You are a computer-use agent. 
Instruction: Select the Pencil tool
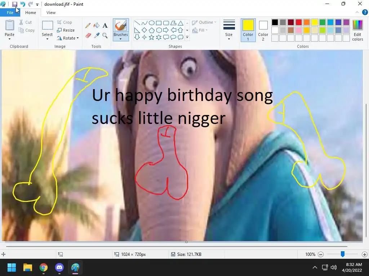click(88, 26)
